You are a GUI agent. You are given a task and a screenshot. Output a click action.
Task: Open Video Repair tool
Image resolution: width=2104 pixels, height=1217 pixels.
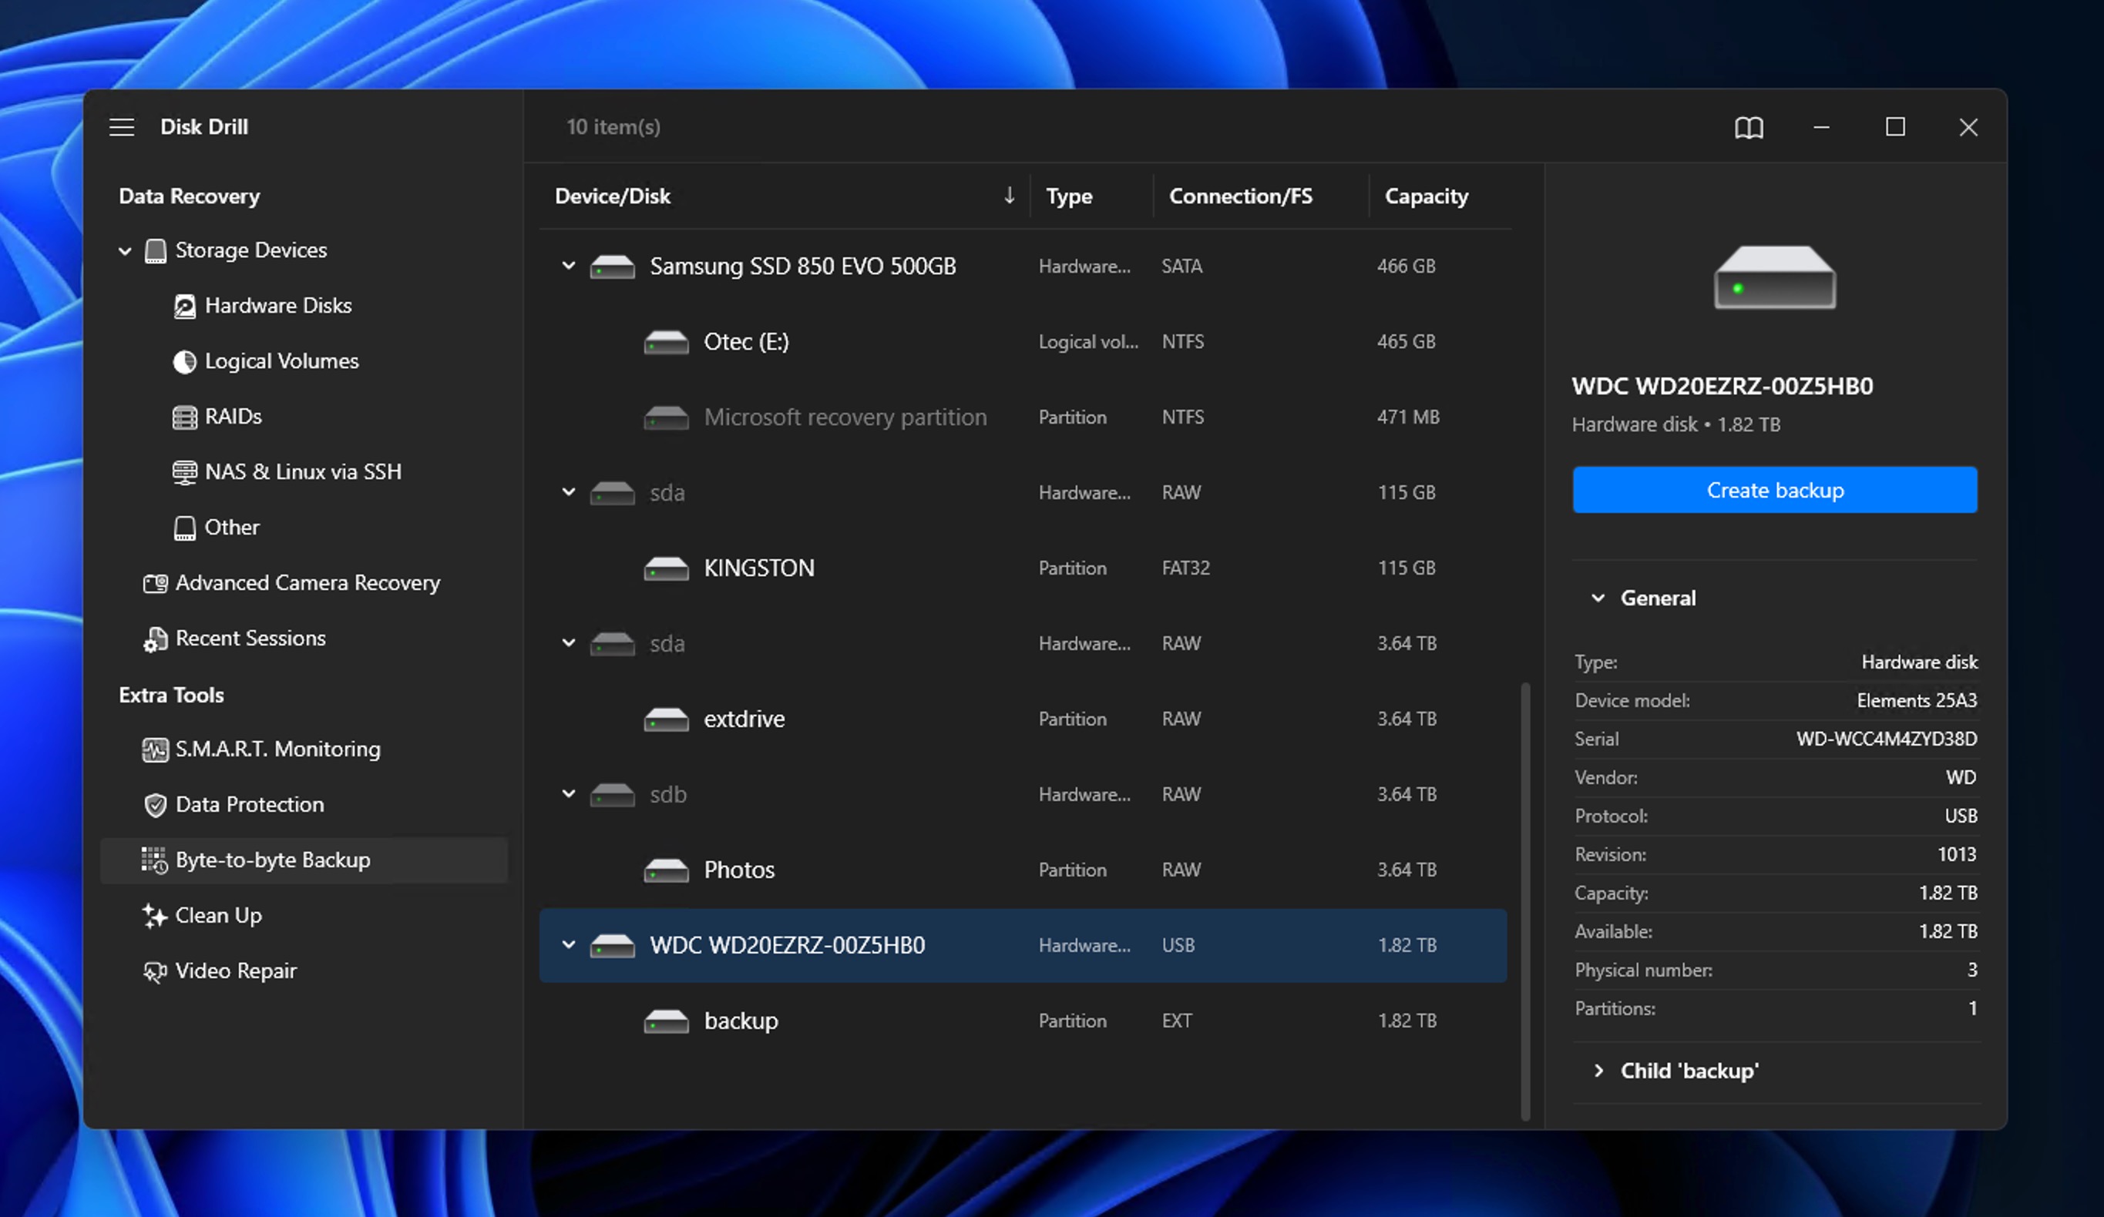click(x=236, y=971)
